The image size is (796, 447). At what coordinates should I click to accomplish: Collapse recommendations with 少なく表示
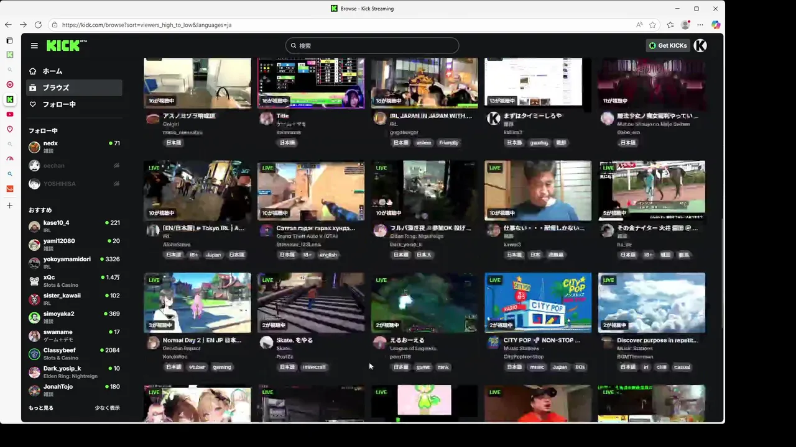[x=107, y=408]
